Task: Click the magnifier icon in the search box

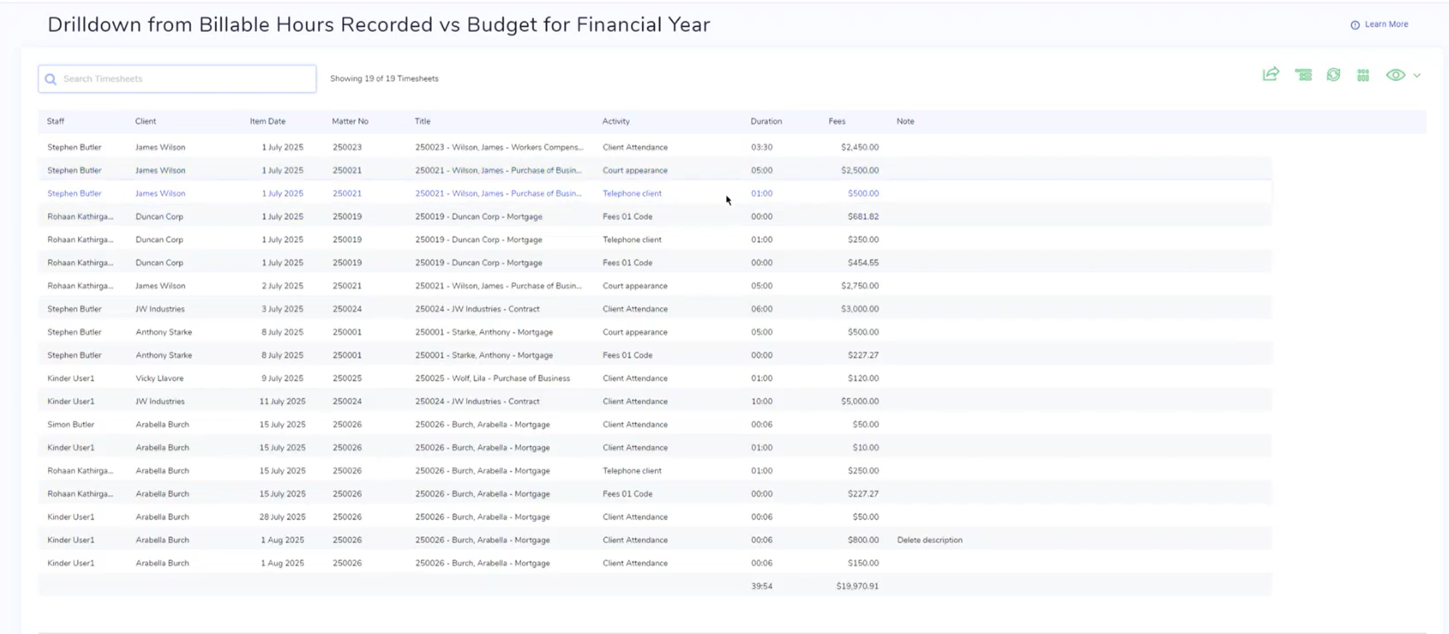Action: click(51, 79)
